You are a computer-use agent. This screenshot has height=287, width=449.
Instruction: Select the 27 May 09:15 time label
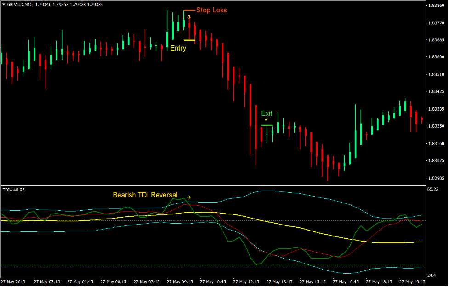(x=179, y=281)
